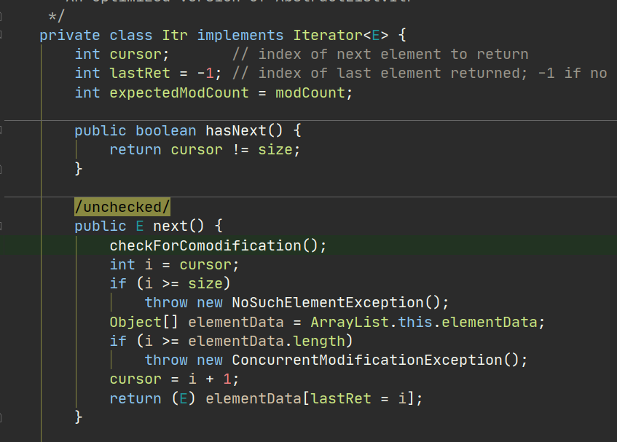The image size is (617, 442).
Task: Click the private keyword
Action: (70, 36)
